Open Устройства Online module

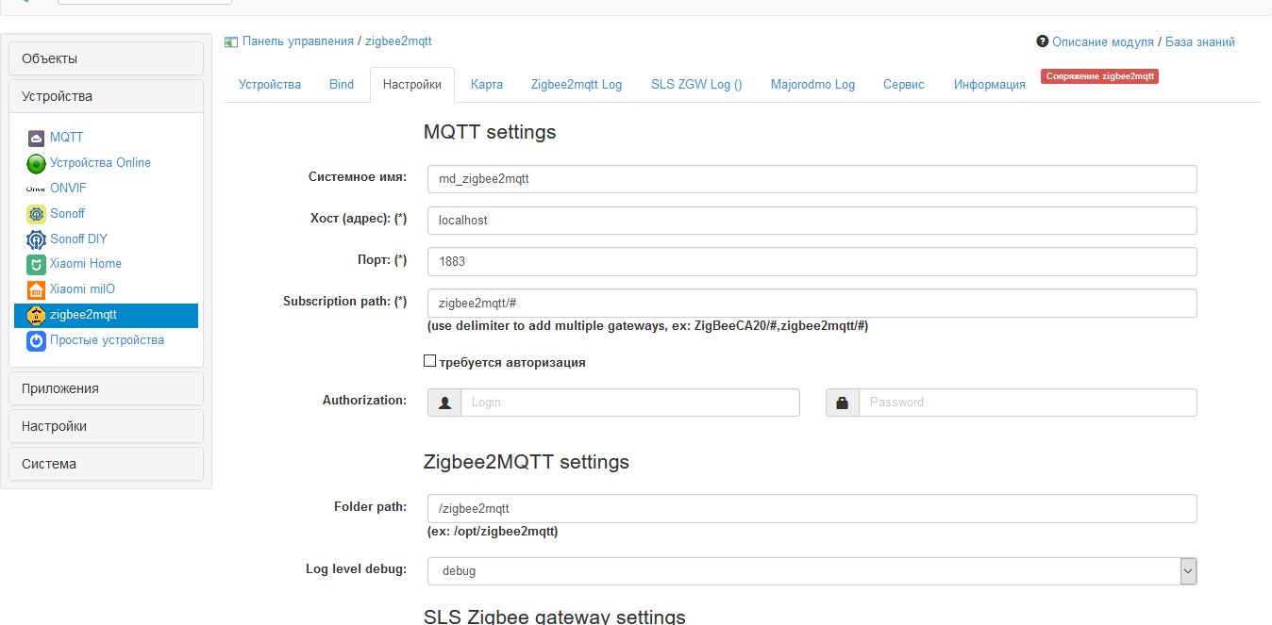click(35, 162)
